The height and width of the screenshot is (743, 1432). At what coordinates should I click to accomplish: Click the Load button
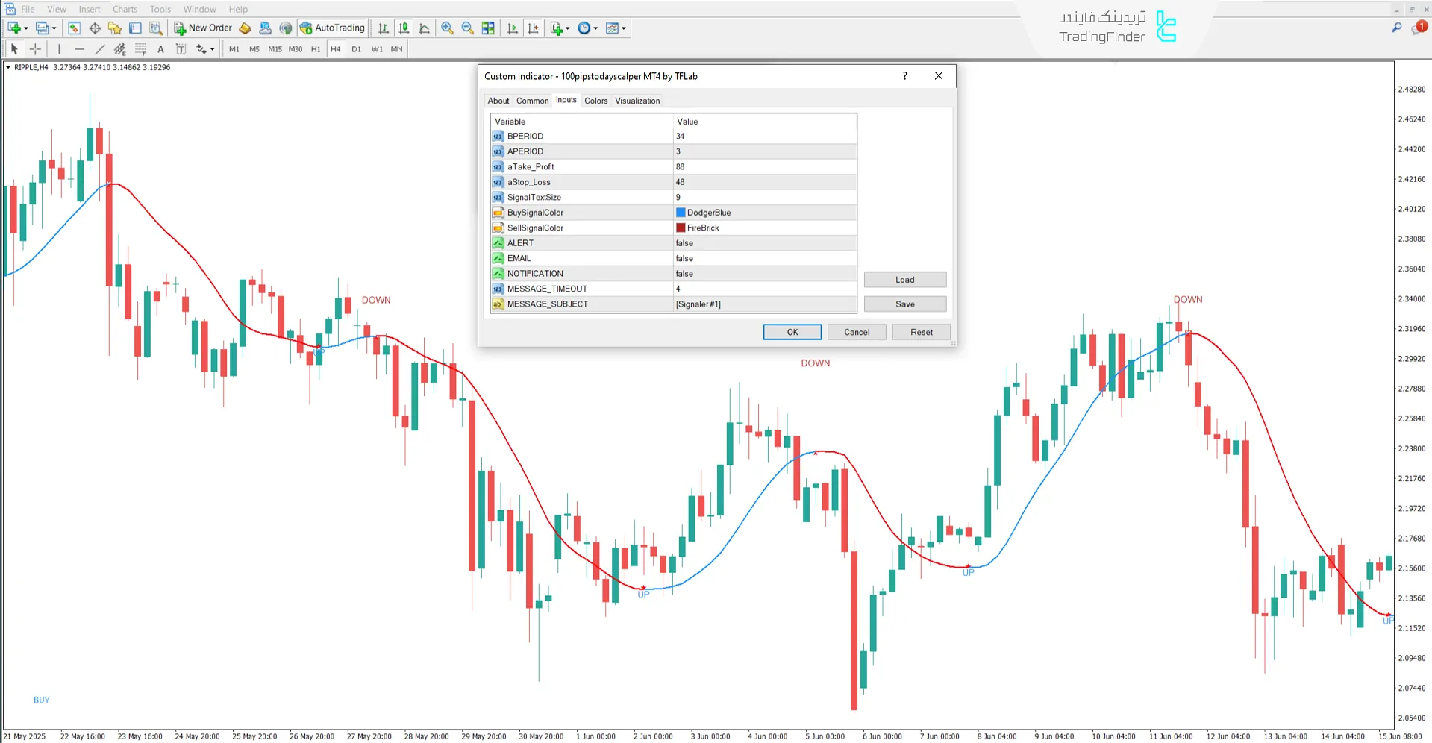tap(904, 279)
